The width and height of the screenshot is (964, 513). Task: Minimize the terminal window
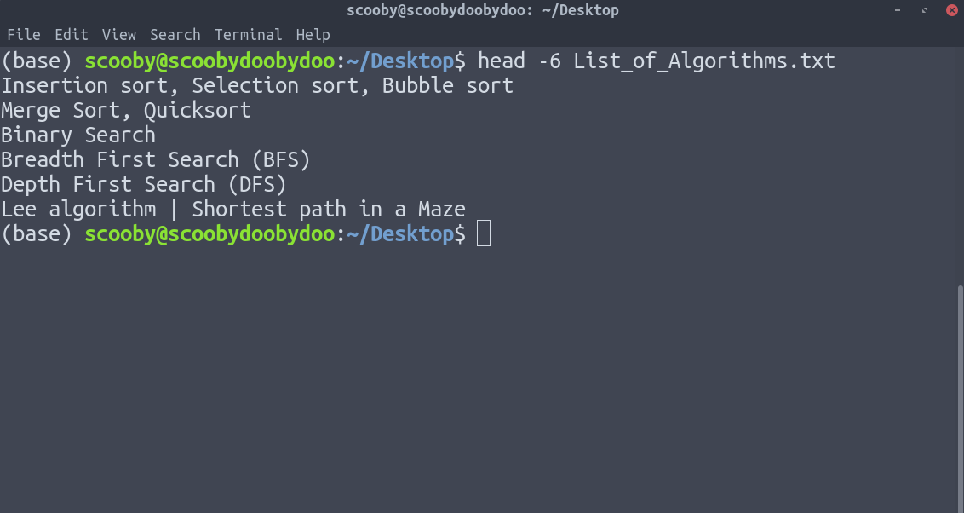[x=898, y=10]
